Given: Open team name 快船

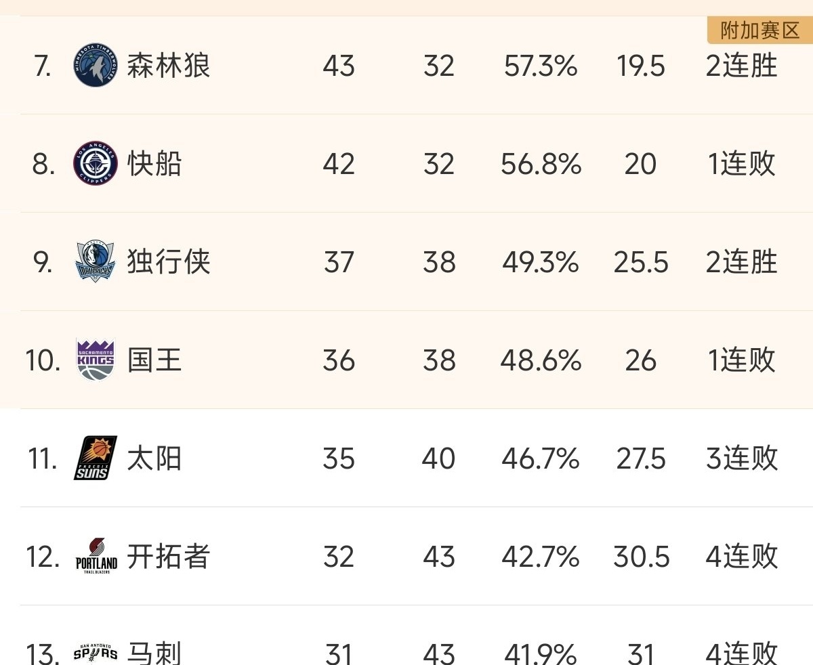Looking at the screenshot, I should point(155,164).
